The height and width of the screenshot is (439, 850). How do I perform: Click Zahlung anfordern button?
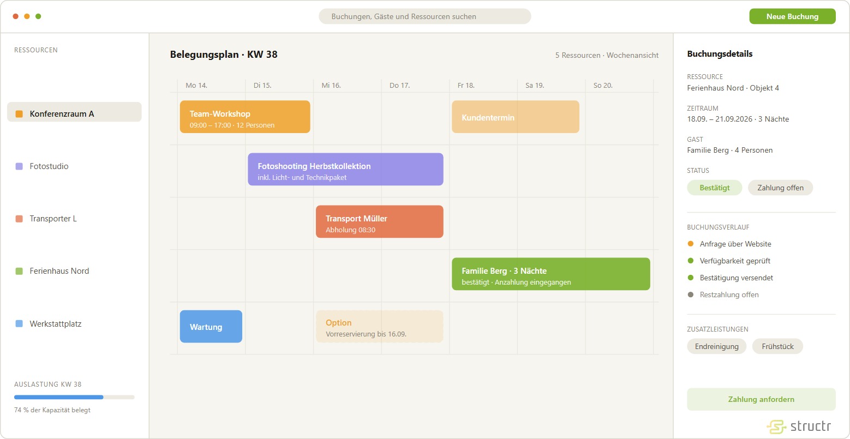point(761,399)
